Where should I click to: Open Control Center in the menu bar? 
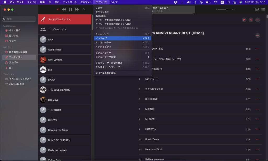235,2
